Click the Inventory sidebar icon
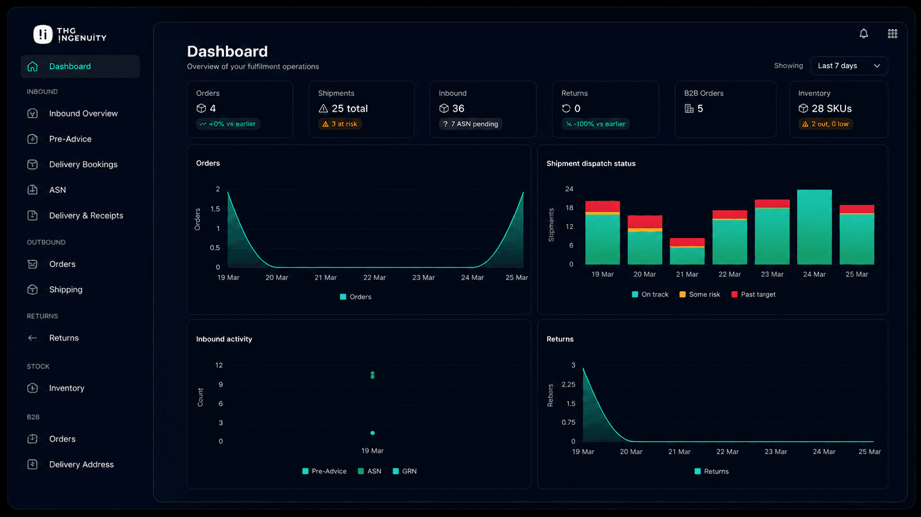Image resolution: width=921 pixels, height=517 pixels. (x=33, y=388)
